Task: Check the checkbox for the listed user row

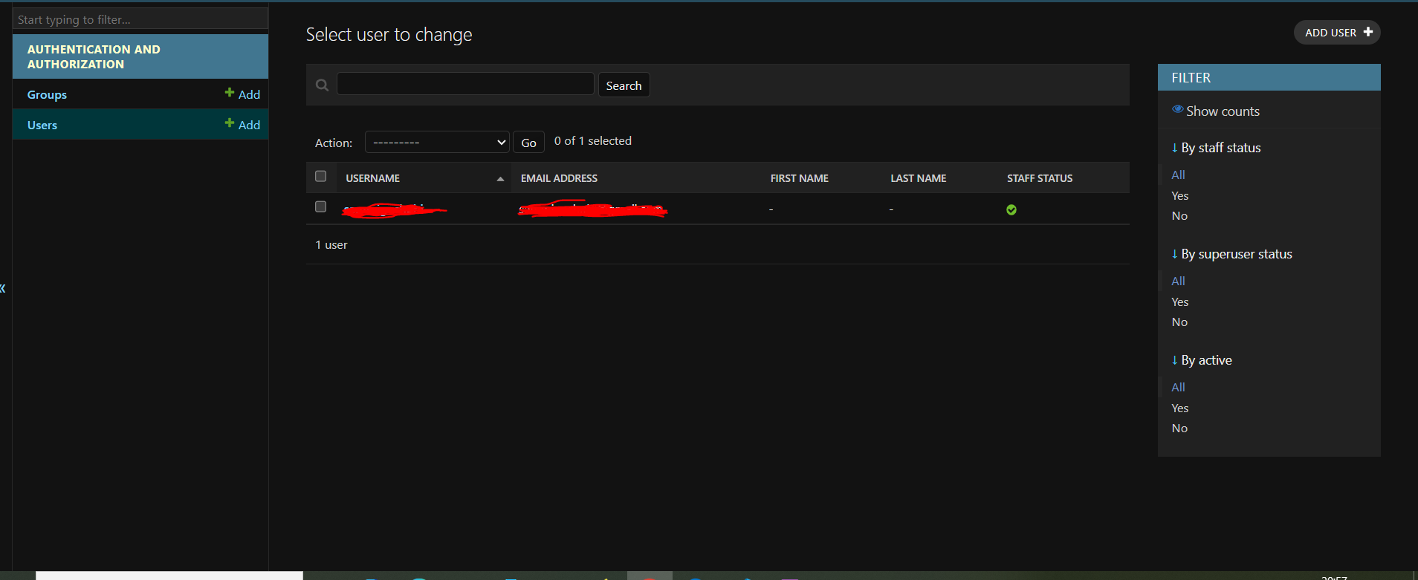Action: tap(321, 207)
